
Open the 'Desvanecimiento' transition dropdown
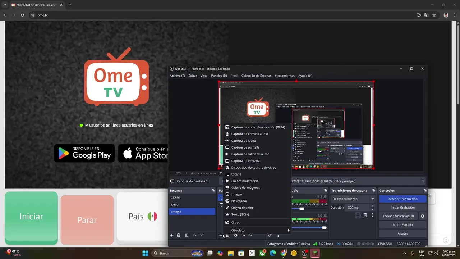pyautogui.click(x=353, y=199)
